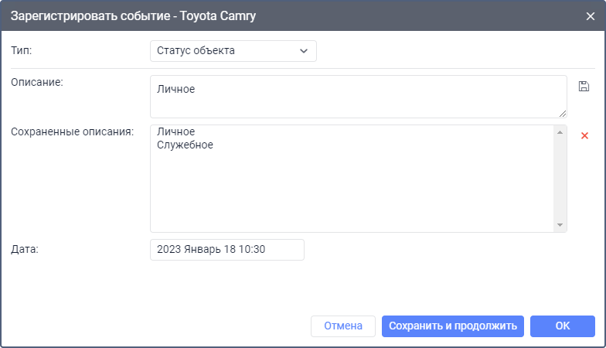606x348 pixels.
Task: Select Личное in saved descriptions list
Action: point(175,132)
